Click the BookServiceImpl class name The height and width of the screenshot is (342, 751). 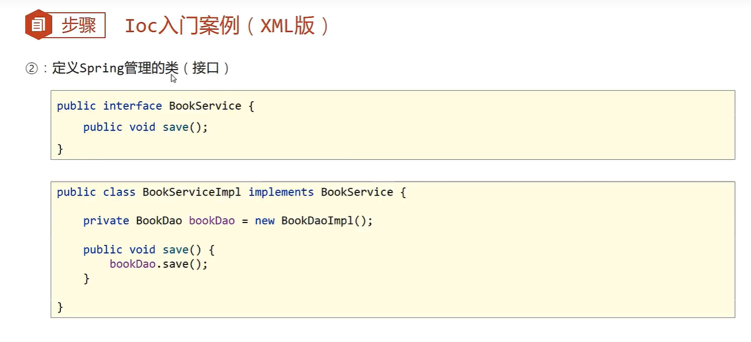tap(192, 192)
